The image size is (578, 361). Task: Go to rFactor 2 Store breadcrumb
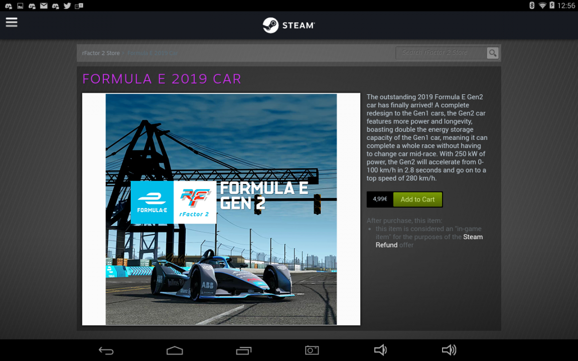click(x=101, y=53)
